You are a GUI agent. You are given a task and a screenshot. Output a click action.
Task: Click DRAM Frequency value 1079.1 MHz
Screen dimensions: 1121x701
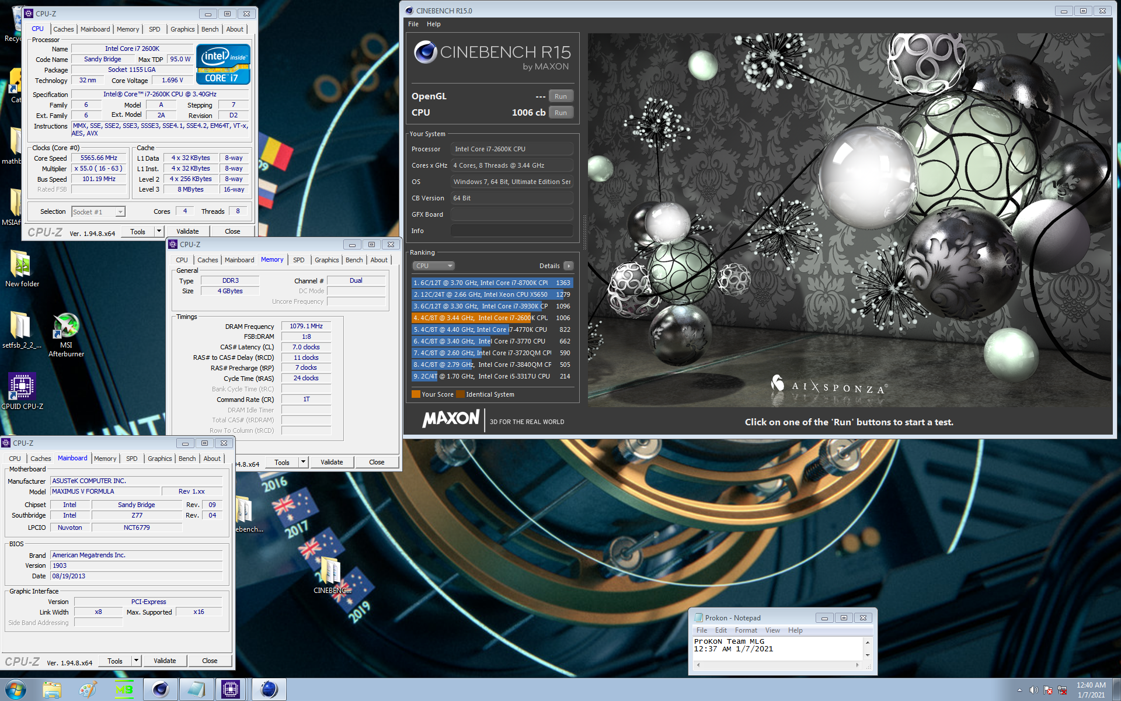tap(306, 326)
